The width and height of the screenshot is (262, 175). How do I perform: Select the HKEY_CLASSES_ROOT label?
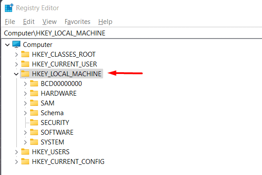pyautogui.click(x=64, y=54)
